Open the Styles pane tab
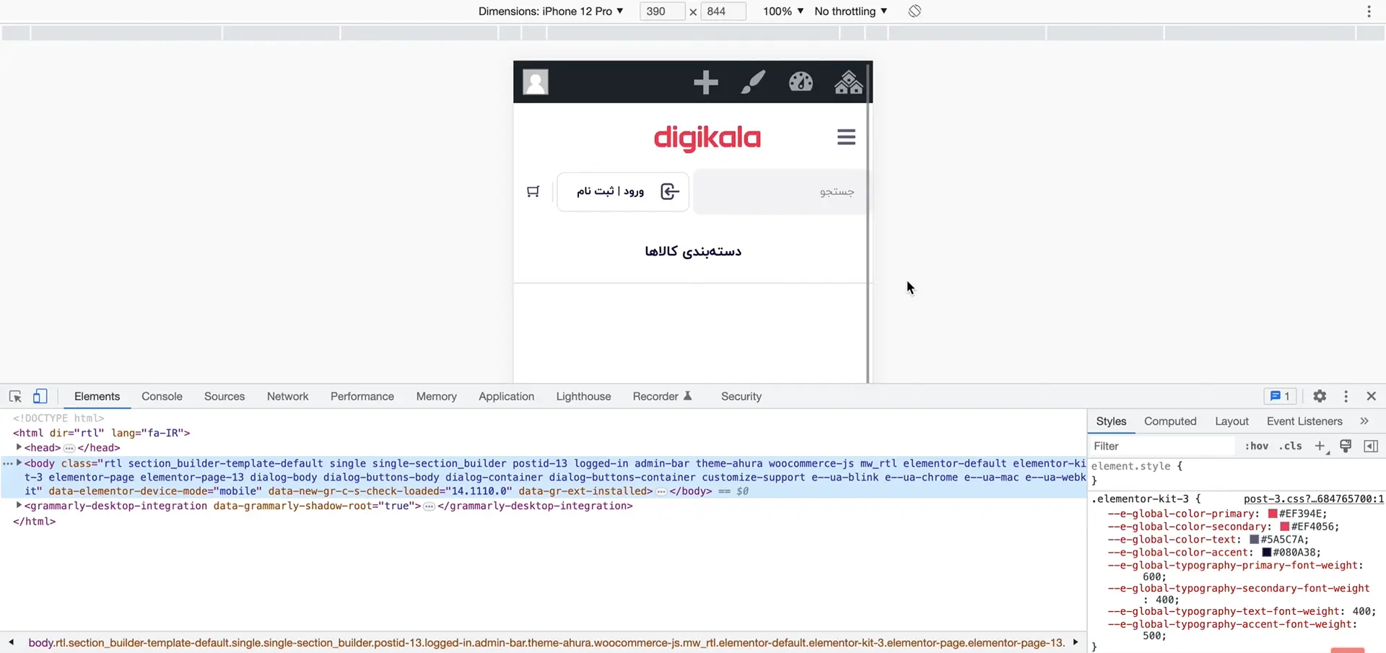 point(1111,421)
